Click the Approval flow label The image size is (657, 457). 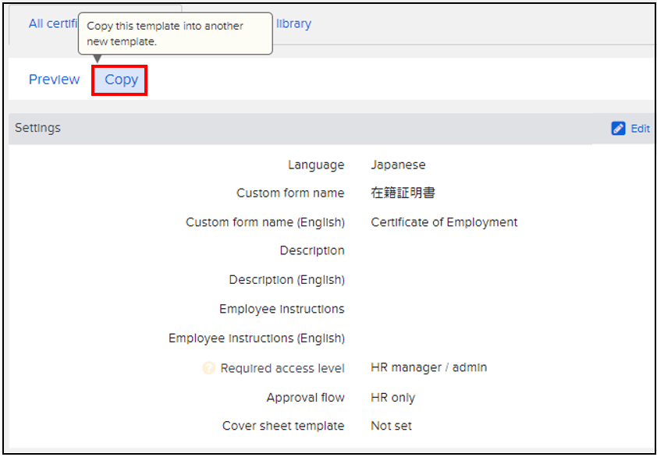point(305,398)
